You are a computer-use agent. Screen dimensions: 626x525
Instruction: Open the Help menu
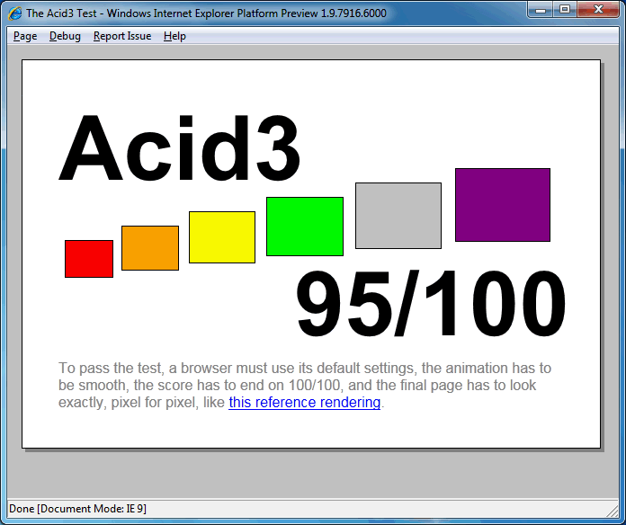[174, 36]
